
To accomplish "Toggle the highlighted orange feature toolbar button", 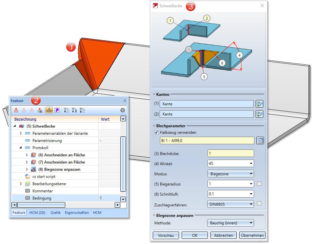I will (49, 110).
